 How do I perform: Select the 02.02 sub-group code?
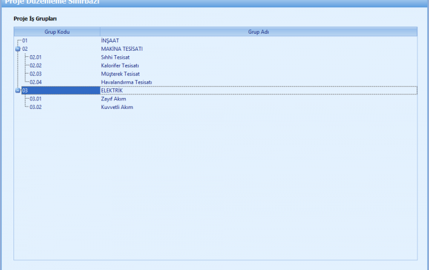(x=35, y=66)
